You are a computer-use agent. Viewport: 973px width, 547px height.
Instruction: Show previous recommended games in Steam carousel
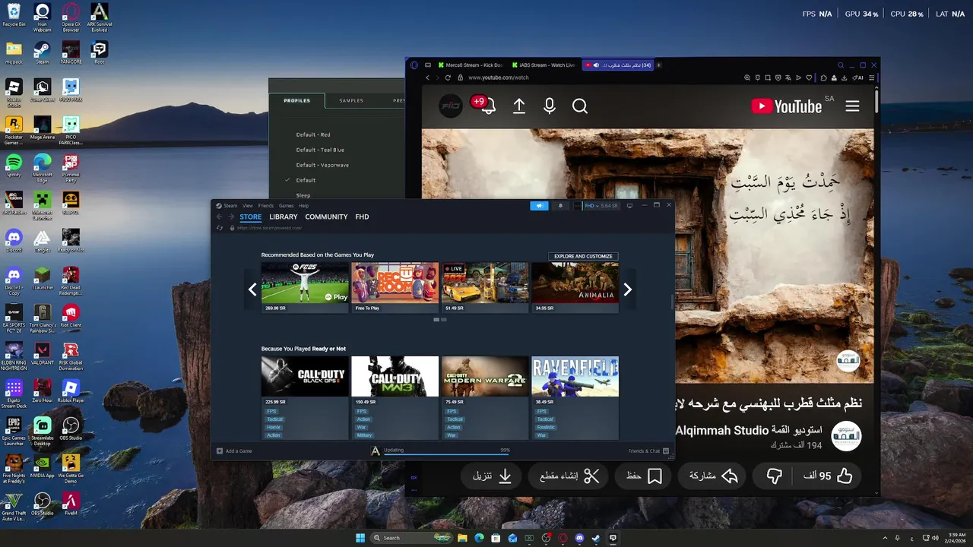(253, 289)
